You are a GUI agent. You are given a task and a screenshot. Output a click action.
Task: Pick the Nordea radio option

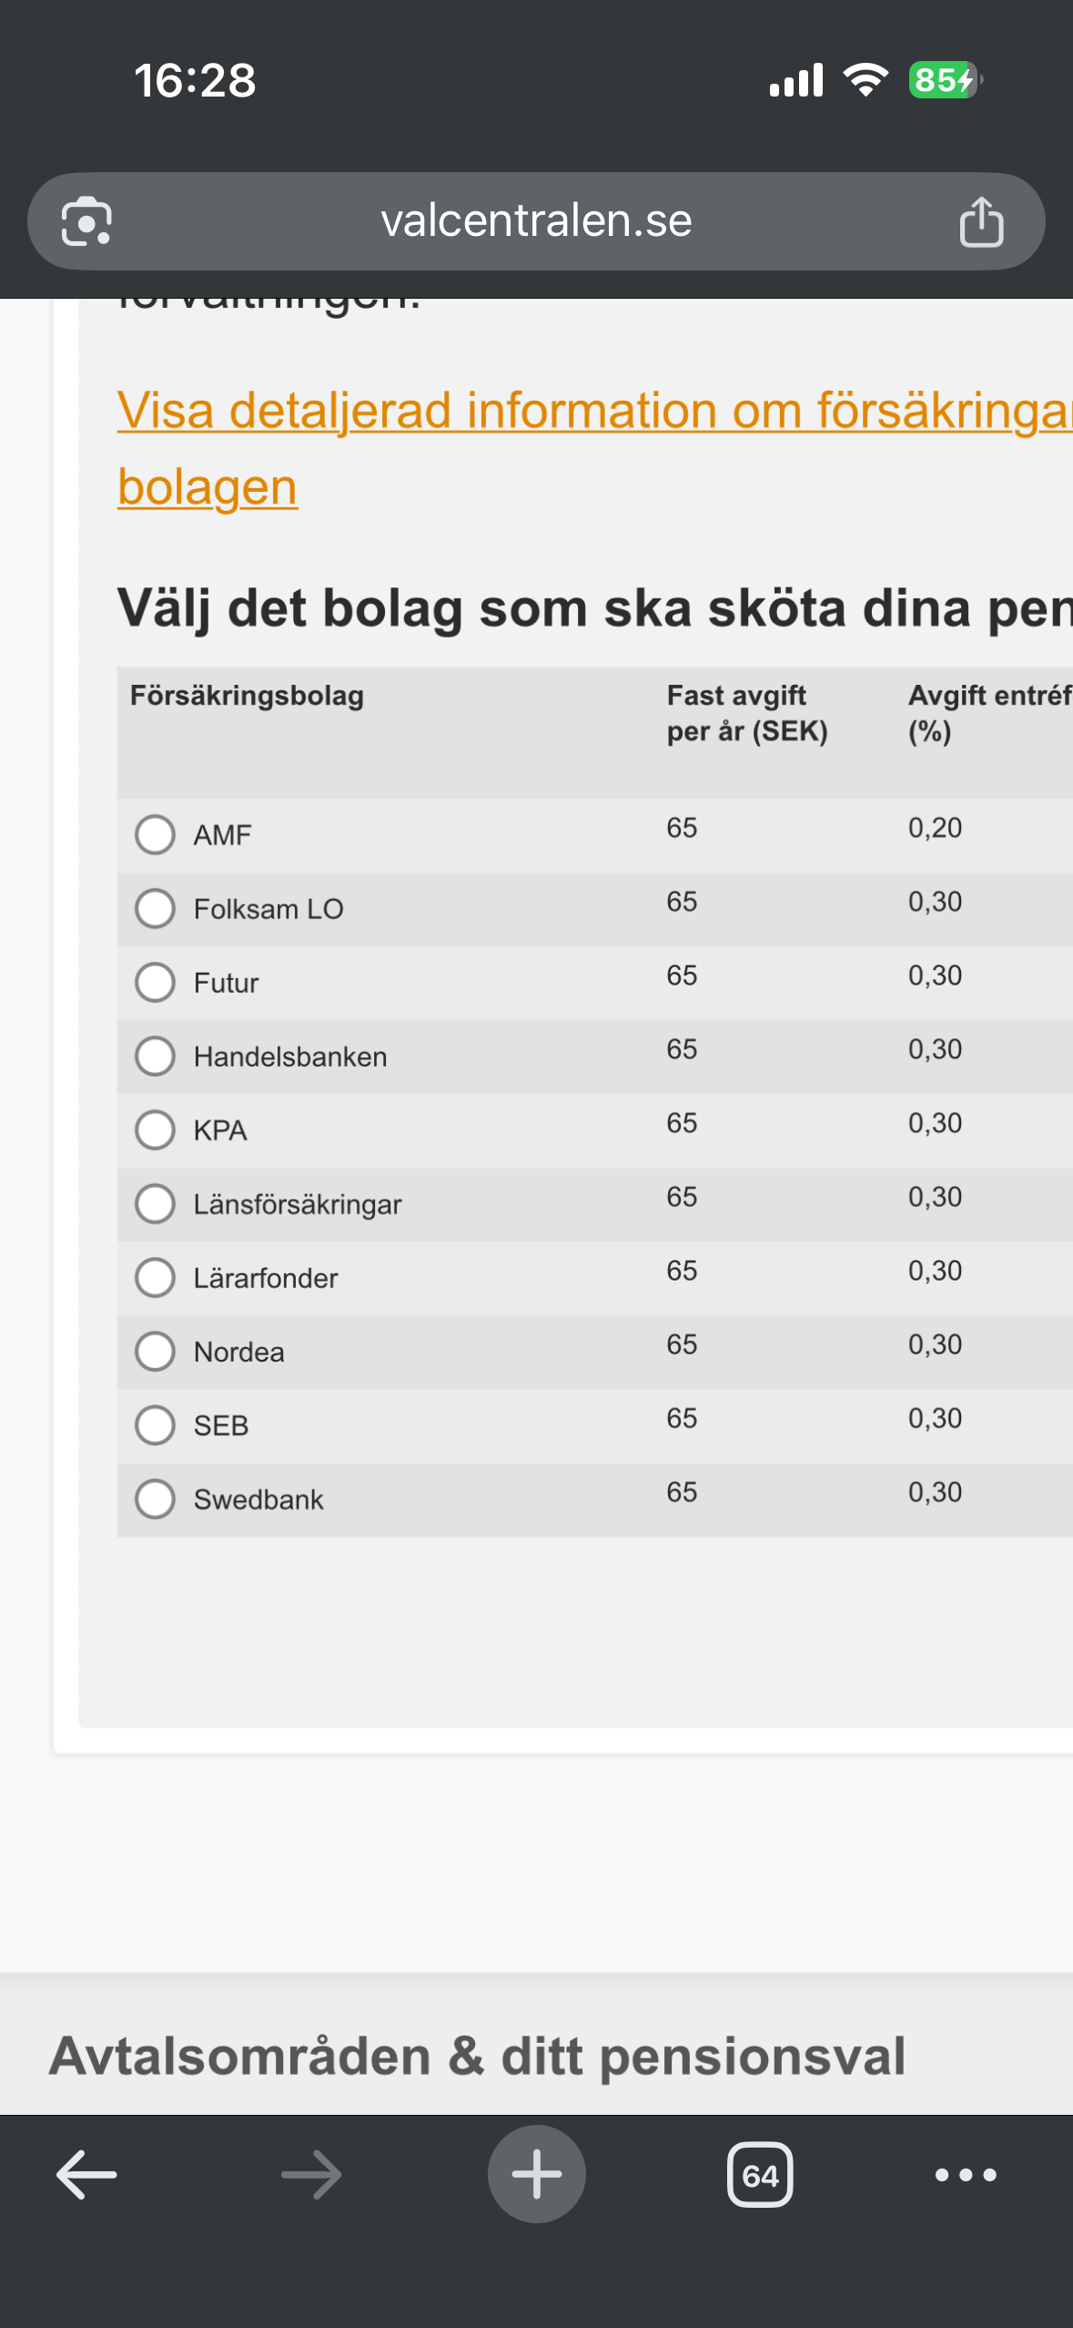point(155,1351)
